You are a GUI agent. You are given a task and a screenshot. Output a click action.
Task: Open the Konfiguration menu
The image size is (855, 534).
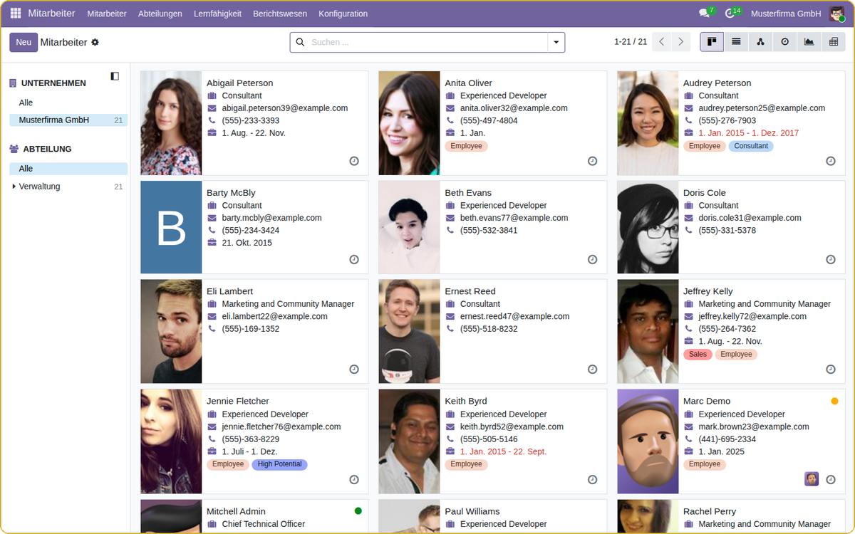343,14
